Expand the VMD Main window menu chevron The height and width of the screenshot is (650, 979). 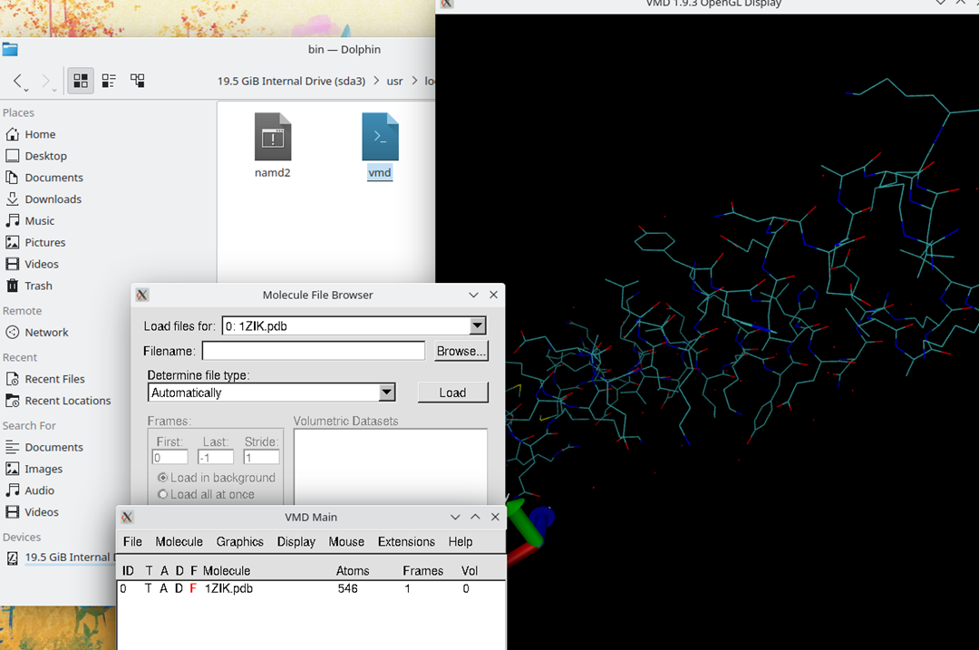pos(455,517)
